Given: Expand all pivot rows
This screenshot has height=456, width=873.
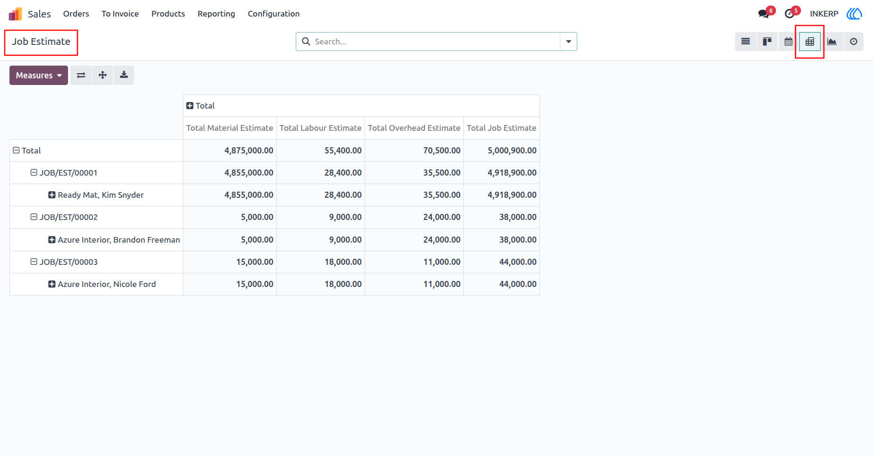Looking at the screenshot, I should click(x=103, y=75).
